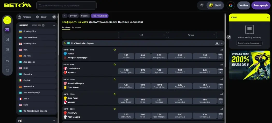Click the booking code input field
Viewport: 272px width, 123px height.
[249, 43]
